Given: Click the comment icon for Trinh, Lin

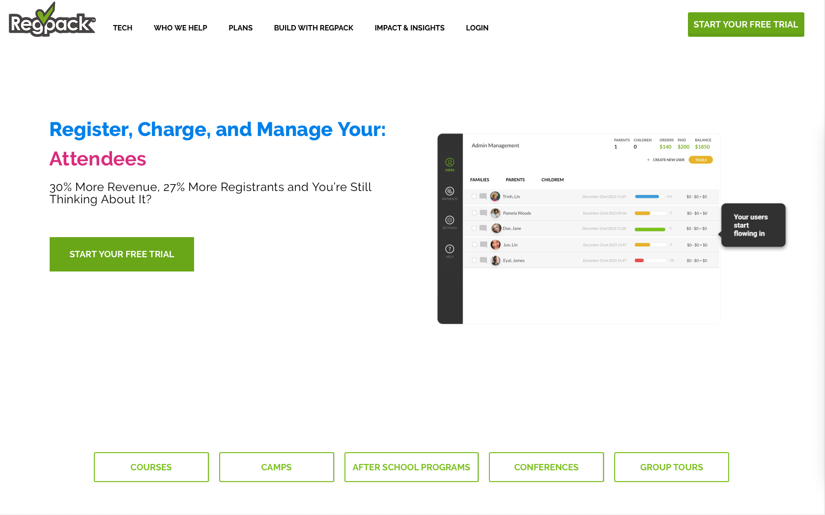Looking at the screenshot, I should pyautogui.click(x=483, y=196).
